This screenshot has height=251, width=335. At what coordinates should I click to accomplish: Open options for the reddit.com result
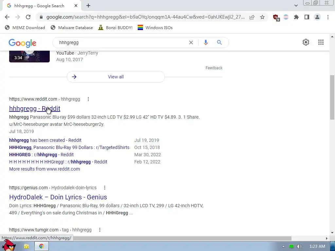pos(88,99)
